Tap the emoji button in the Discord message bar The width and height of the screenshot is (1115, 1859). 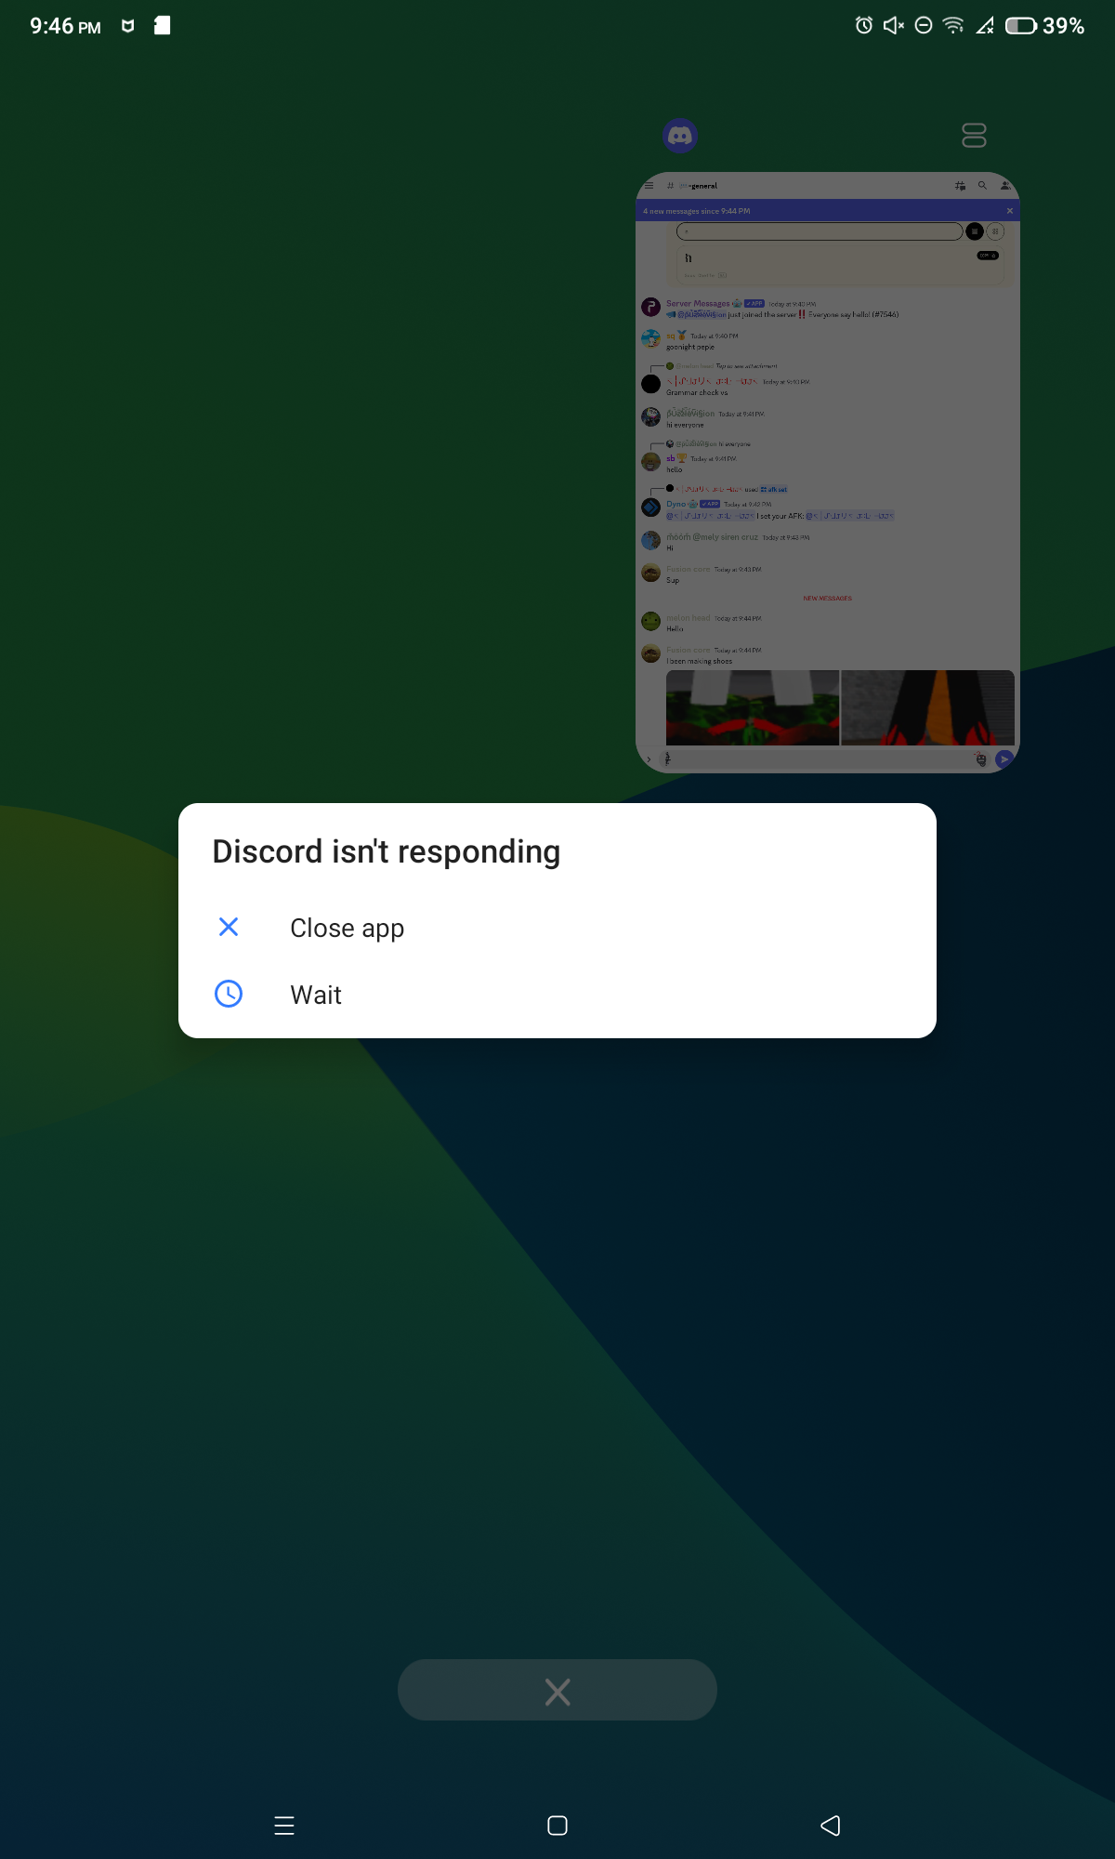pyautogui.click(x=981, y=759)
